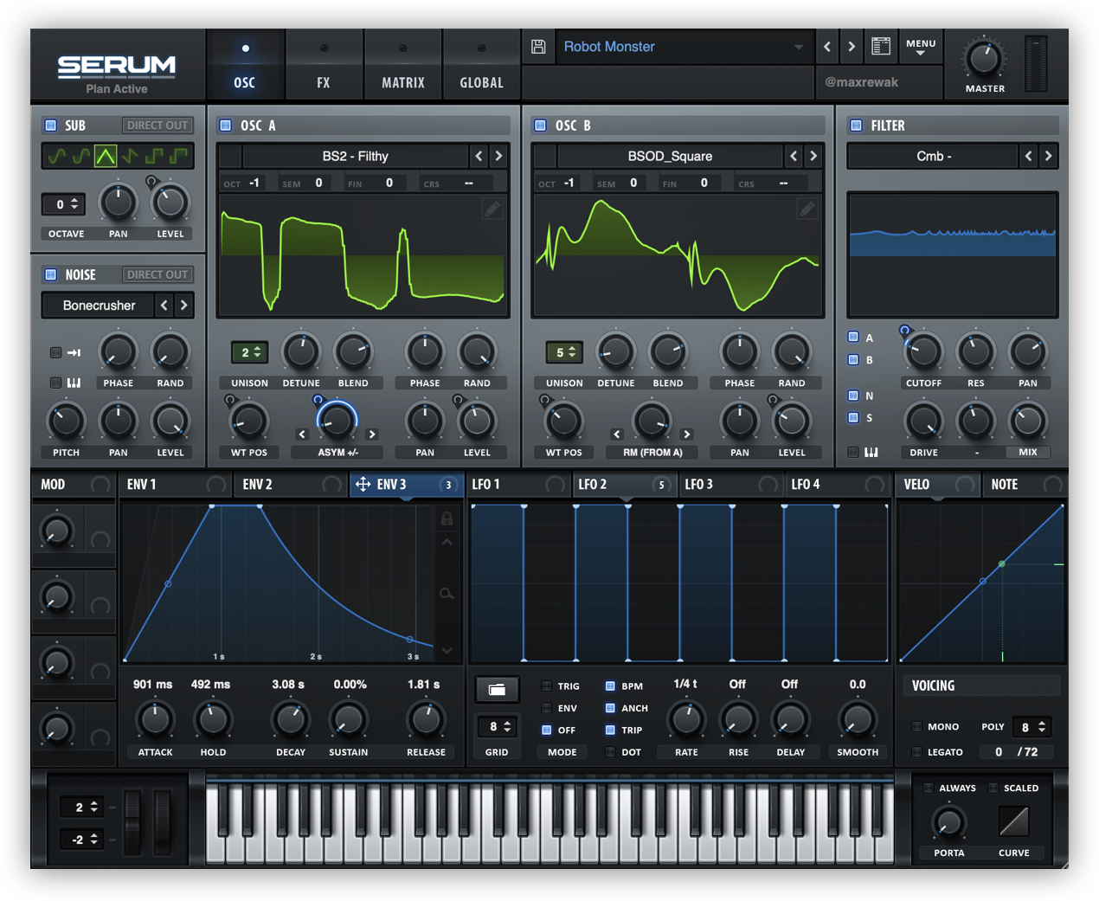Viewport: 1099px width, 901px height.
Task: Enable MONO voicing checkbox
Action: [916, 726]
